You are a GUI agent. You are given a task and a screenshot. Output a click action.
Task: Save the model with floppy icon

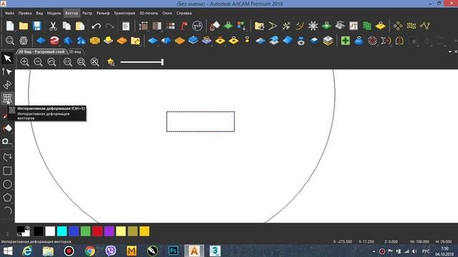pos(36,26)
